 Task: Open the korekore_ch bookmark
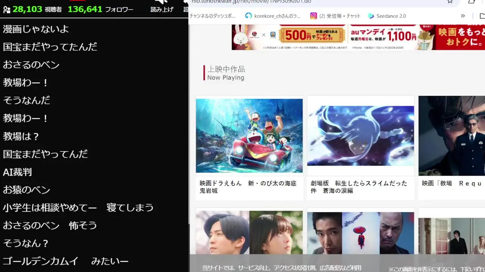click(x=273, y=16)
